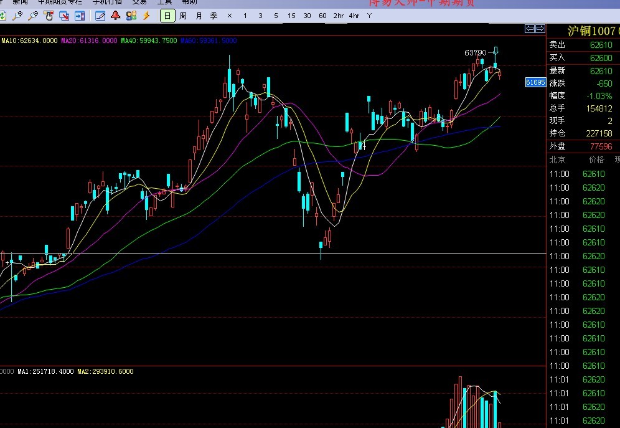Click the MA10 indicator label
Image resolution: width=620 pixels, height=428 pixels.
pos(30,40)
